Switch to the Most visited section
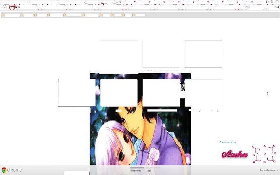 136,171
